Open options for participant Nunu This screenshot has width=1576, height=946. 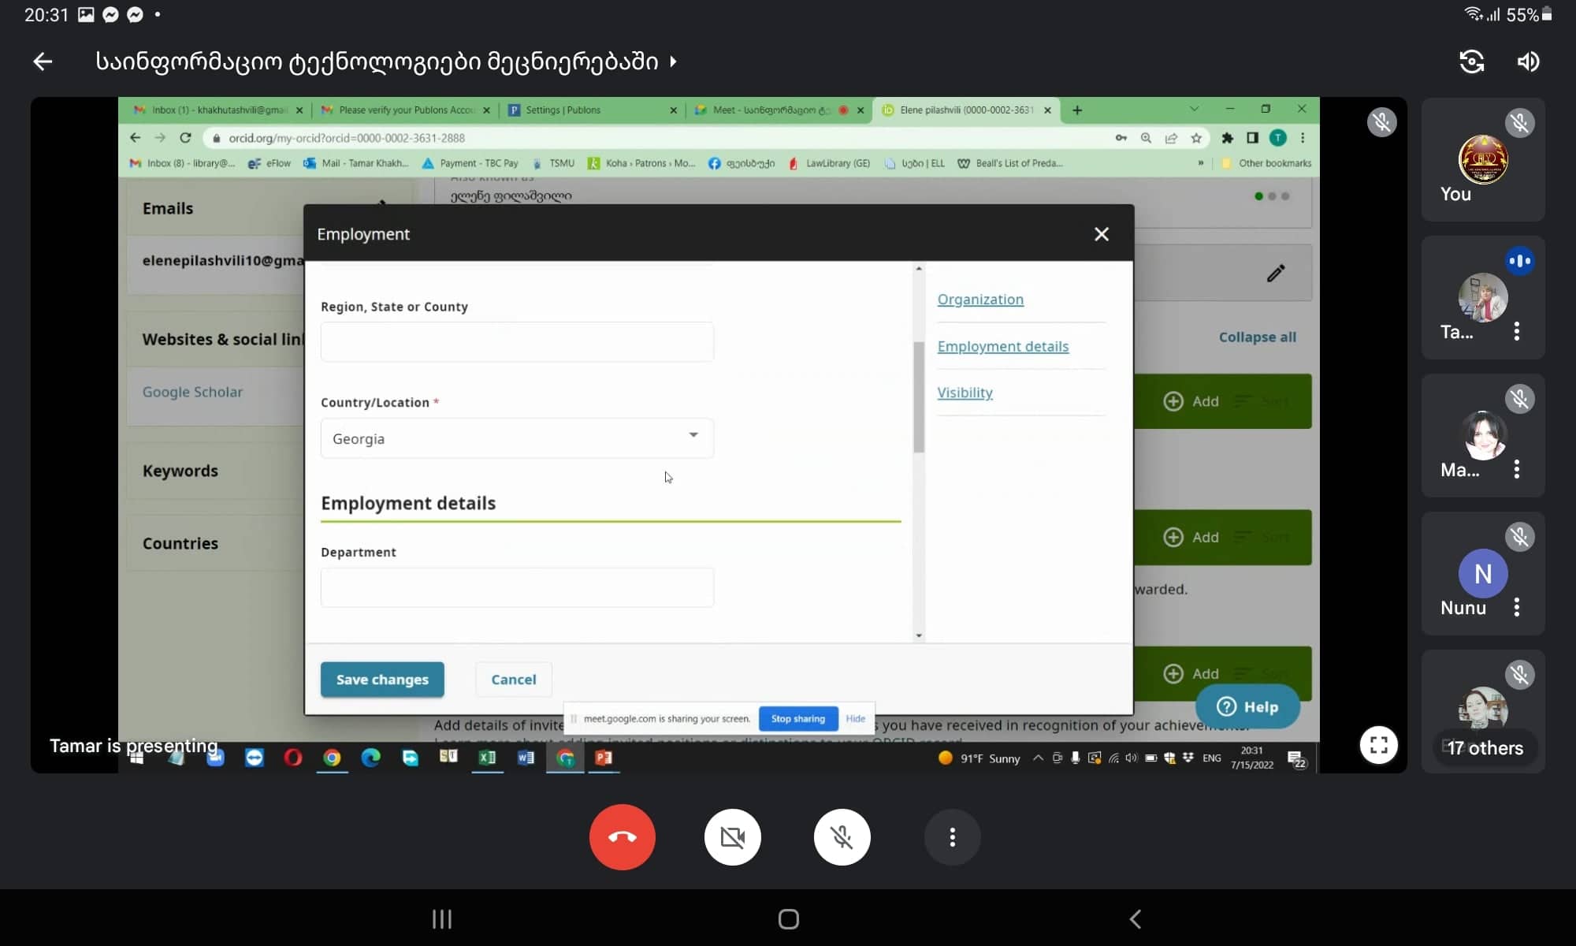(x=1516, y=607)
